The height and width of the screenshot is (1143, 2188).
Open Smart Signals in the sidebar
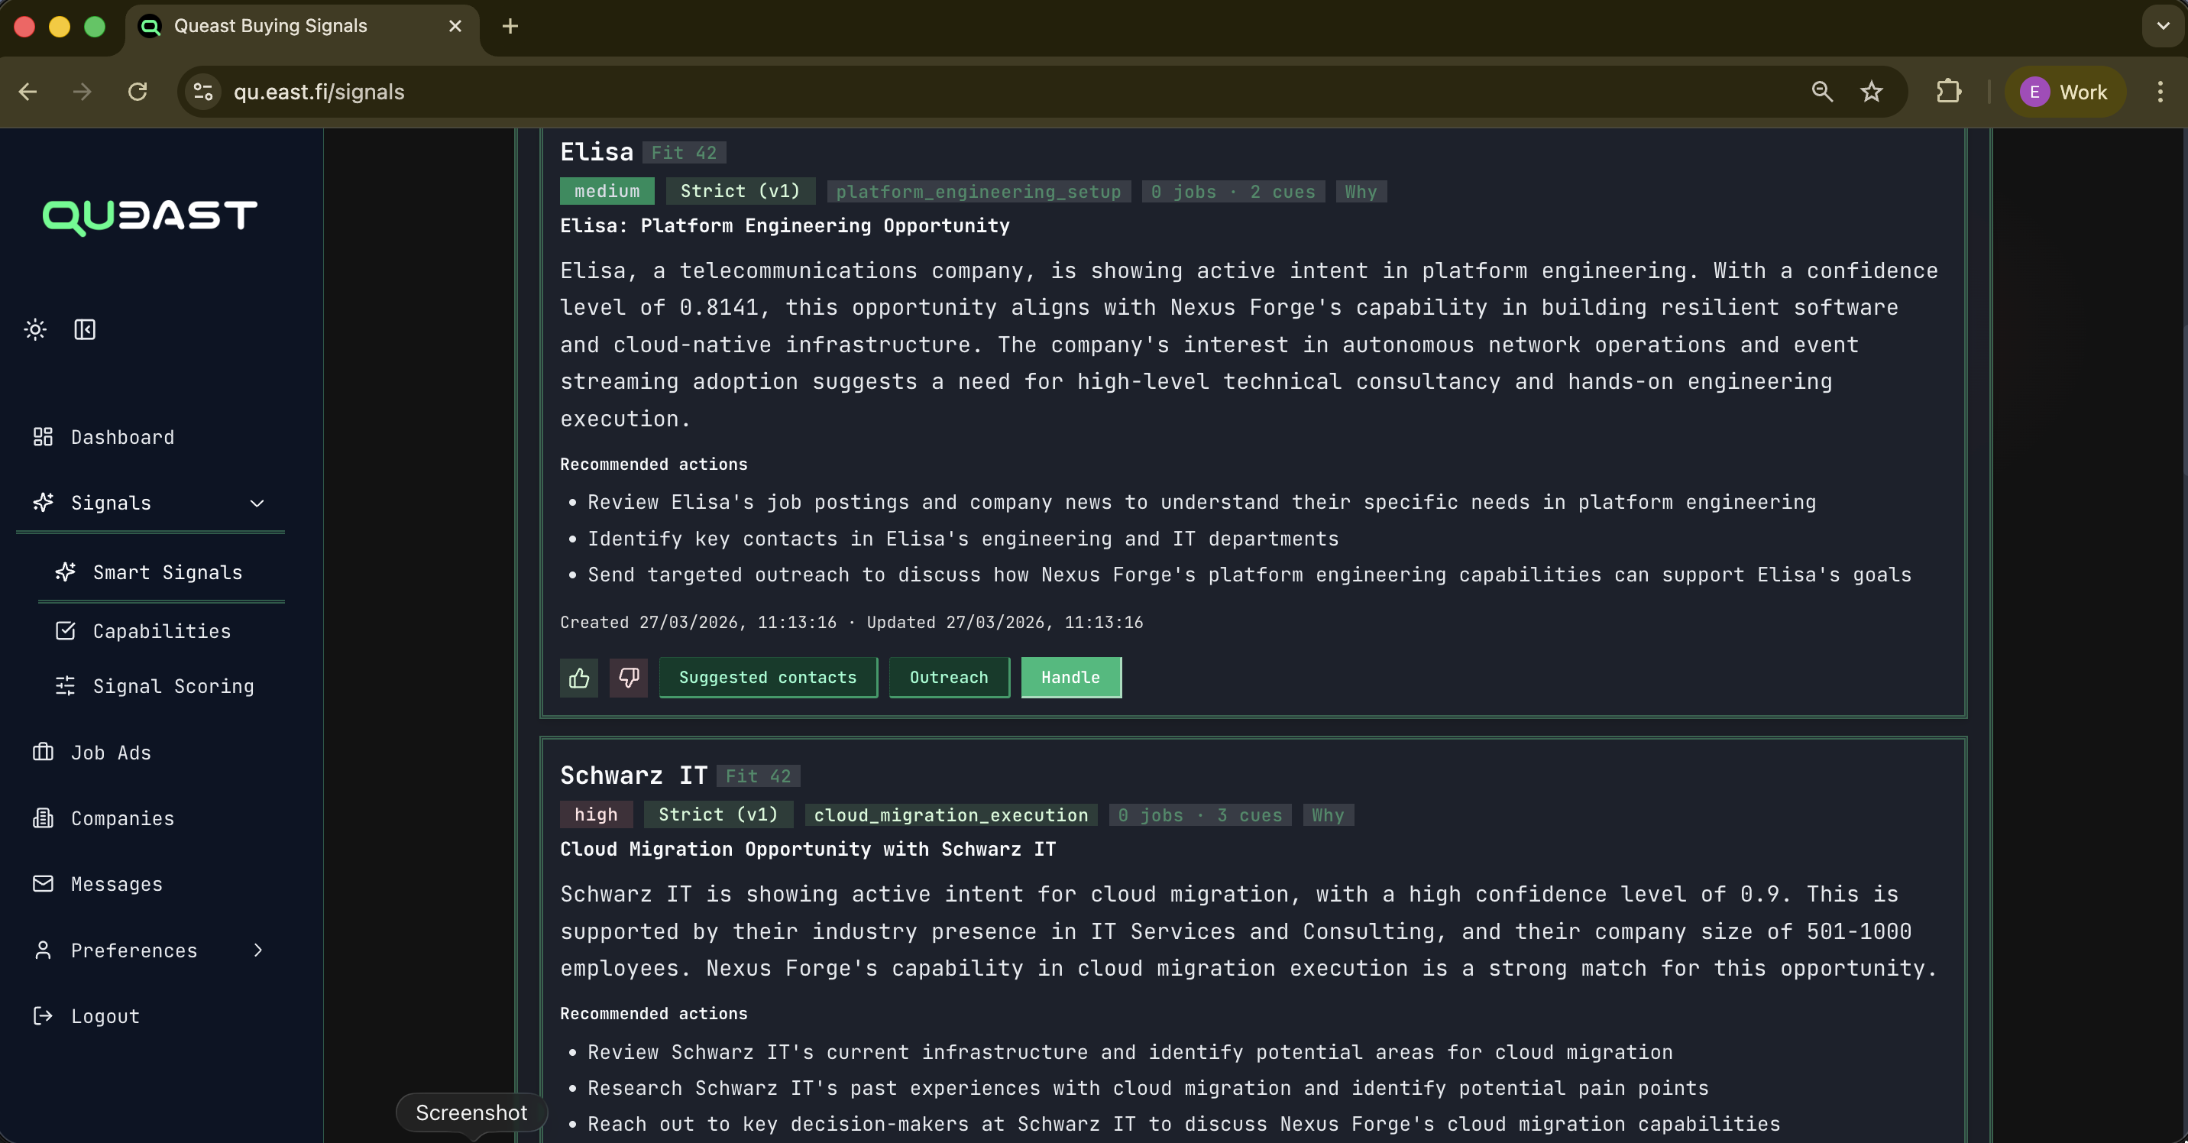(x=167, y=572)
